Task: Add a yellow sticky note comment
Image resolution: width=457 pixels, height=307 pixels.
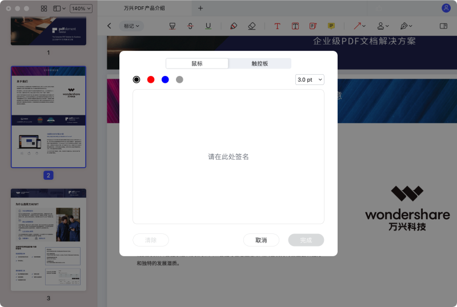Action: pyautogui.click(x=331, y=26)
